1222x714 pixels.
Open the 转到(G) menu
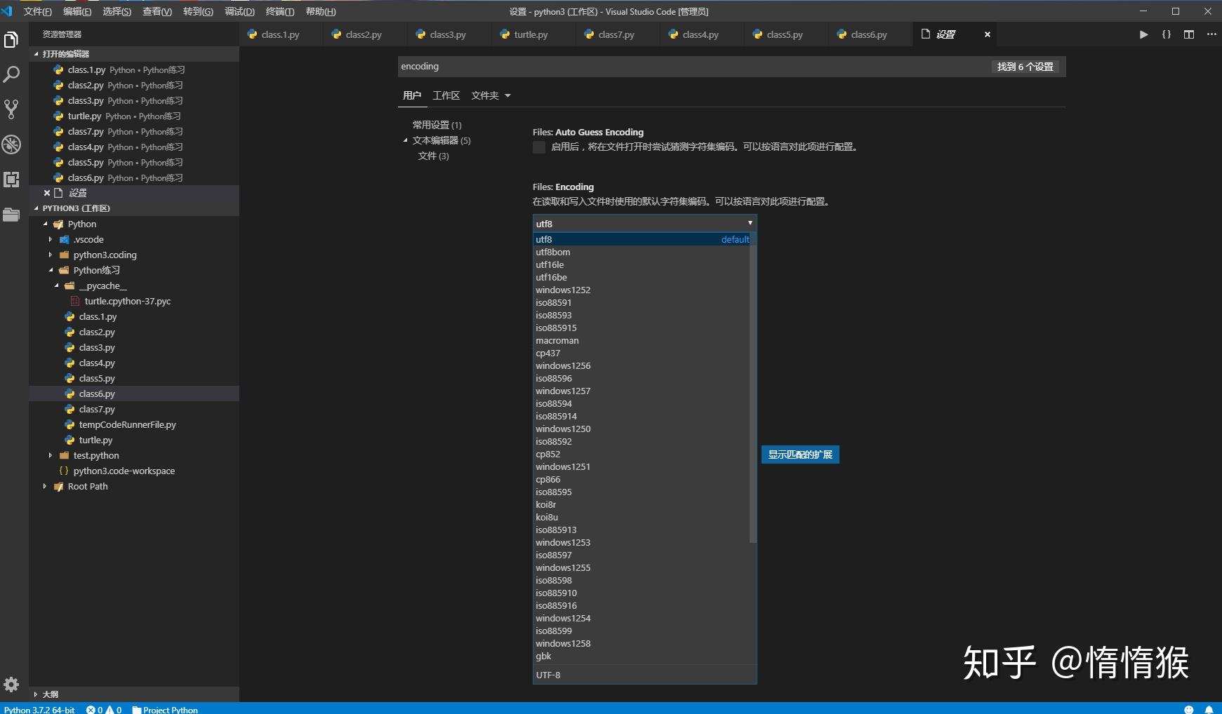click(x=198, y=11)
